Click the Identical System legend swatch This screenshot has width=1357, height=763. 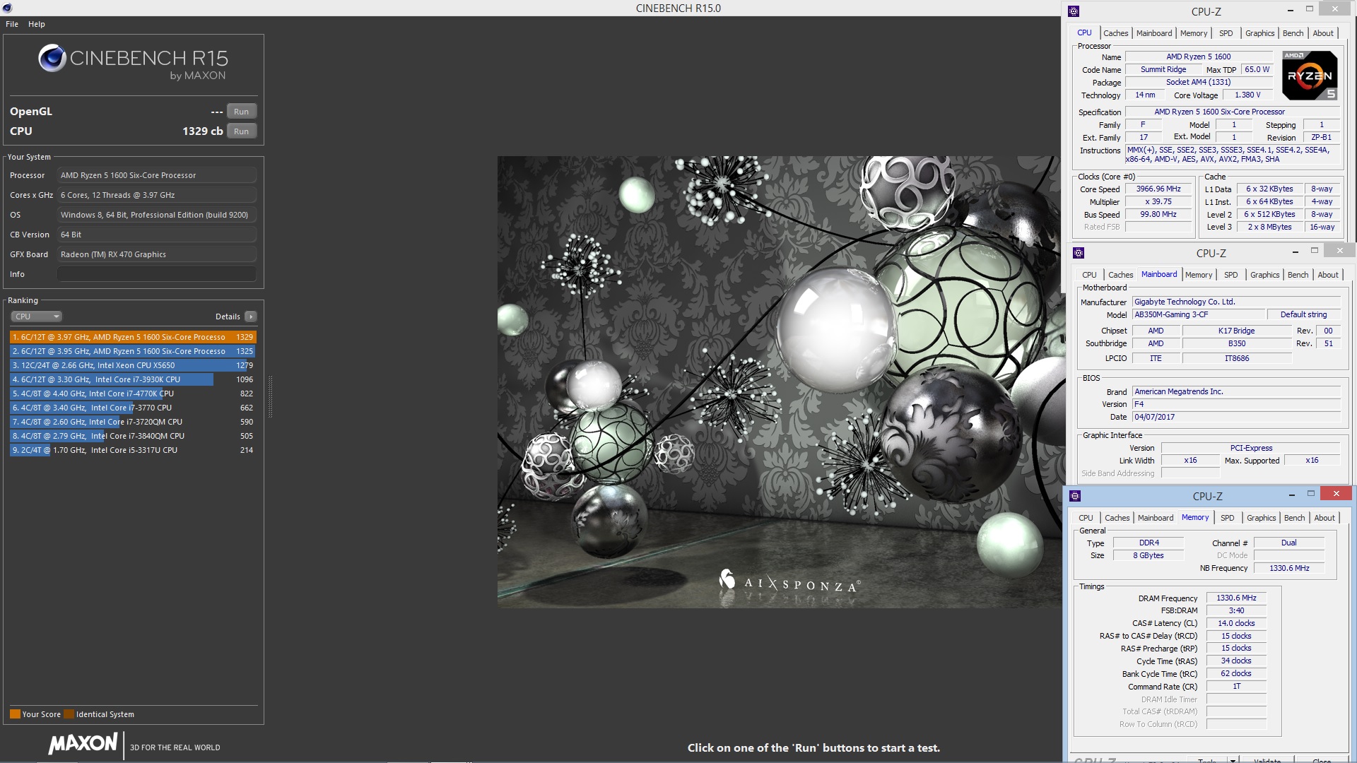click(x=69, y=714)
